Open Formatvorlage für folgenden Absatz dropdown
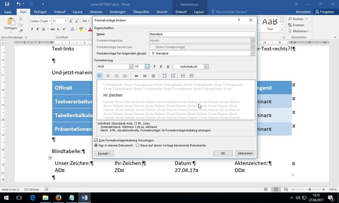The image size is (339, 203). (x=253, y=53)
